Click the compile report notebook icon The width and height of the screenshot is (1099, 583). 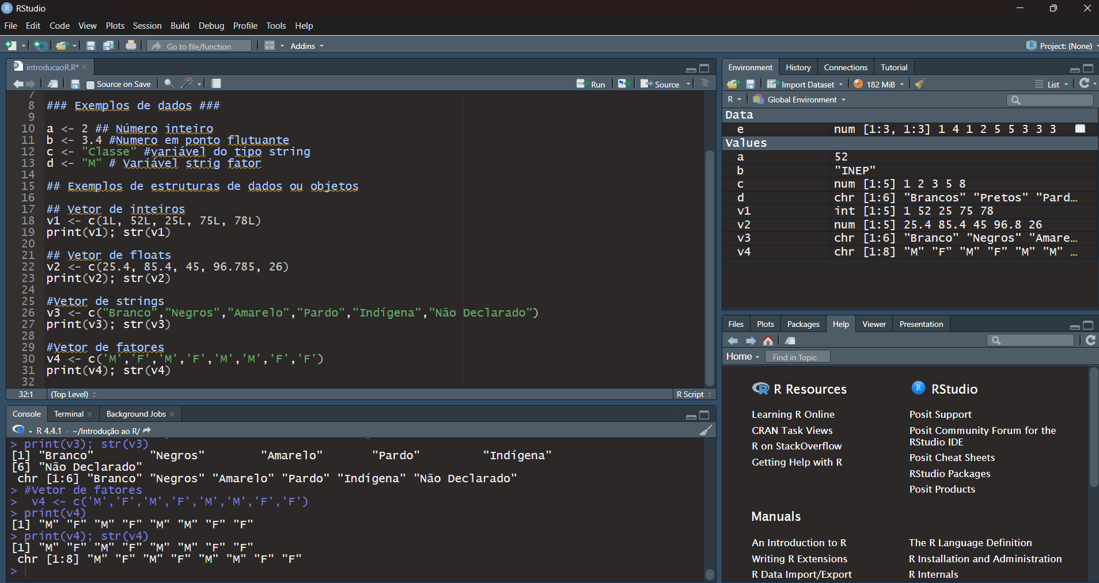click(x=216, y=83)
